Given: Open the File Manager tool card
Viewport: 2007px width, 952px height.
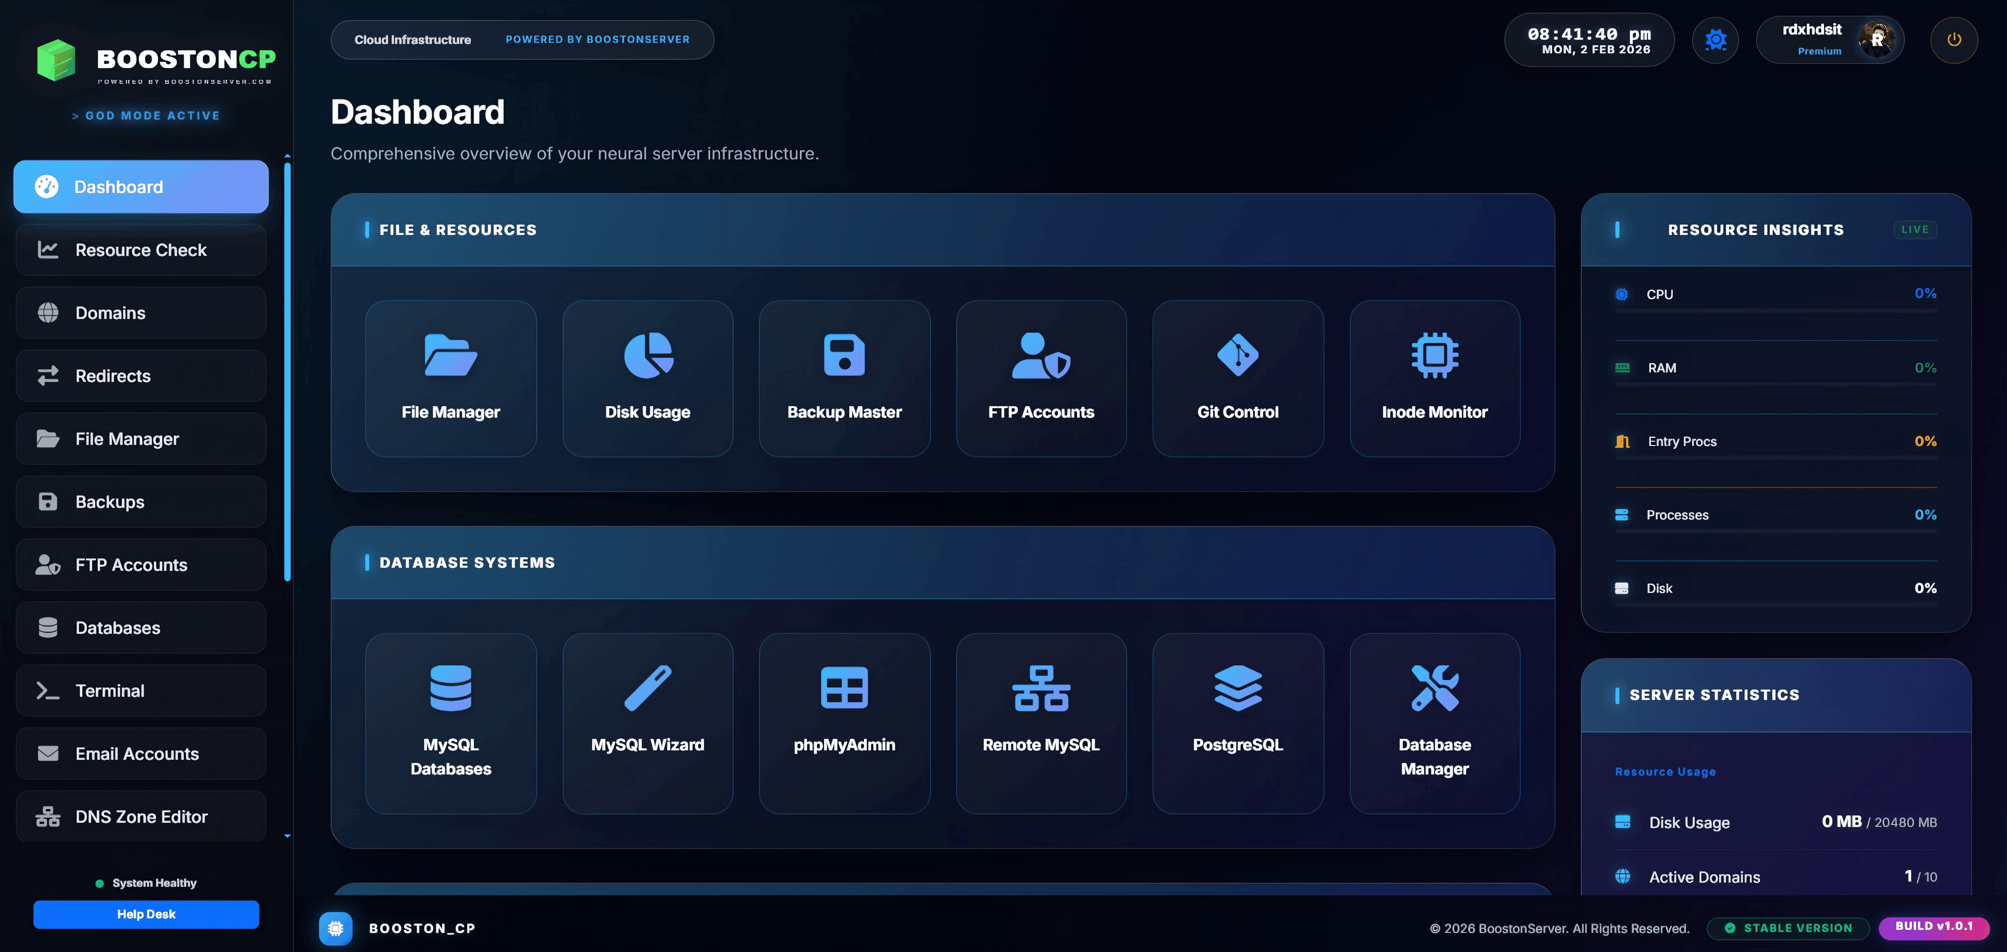Looking at the screenshot, I should coord(451,379).
